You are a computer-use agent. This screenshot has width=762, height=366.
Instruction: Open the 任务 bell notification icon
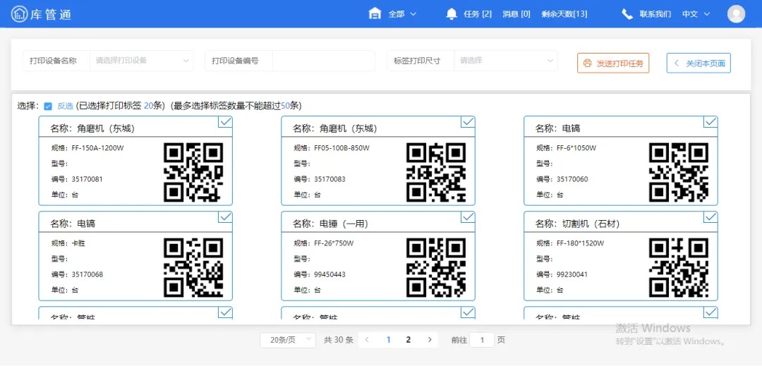tap(452, 14)
